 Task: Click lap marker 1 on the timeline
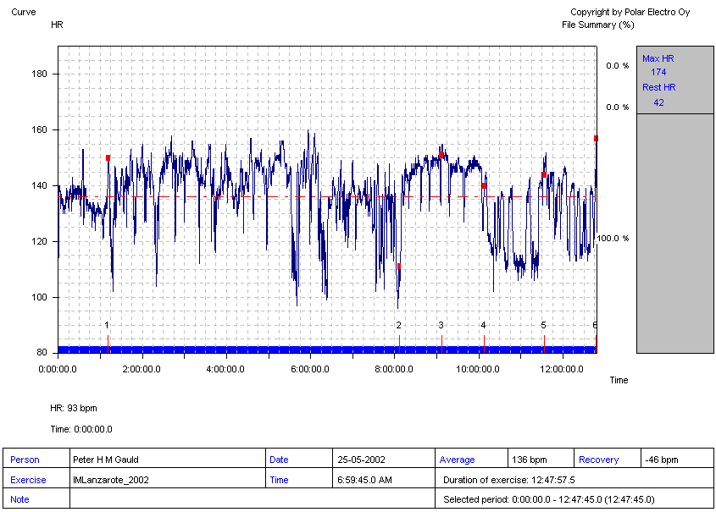point(107,326)
